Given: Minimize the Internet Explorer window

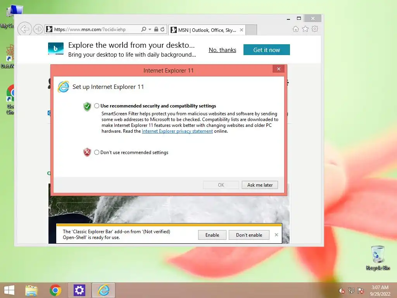Looking at the screenshot, I should point(288,19).
